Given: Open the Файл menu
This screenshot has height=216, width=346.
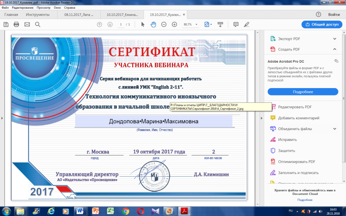Looking at the screenshot, I should click(x=5, y=7).
